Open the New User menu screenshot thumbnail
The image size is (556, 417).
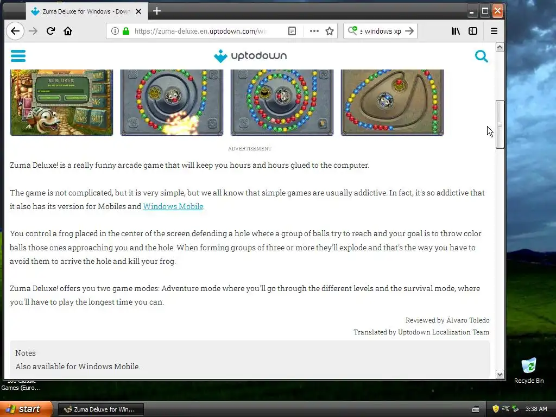point(62,103)
